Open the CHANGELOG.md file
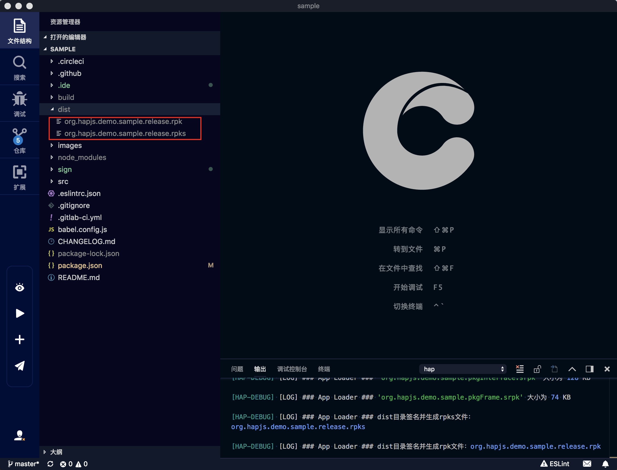This screenshot has height=470, width=617. coord(130,242)
